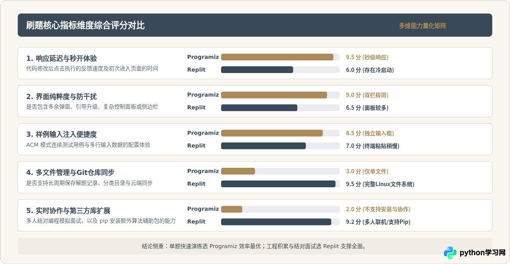Select heading 3. 样例输入注入便捷度
The height and width of the screenshot is (264, 510).
61,134
